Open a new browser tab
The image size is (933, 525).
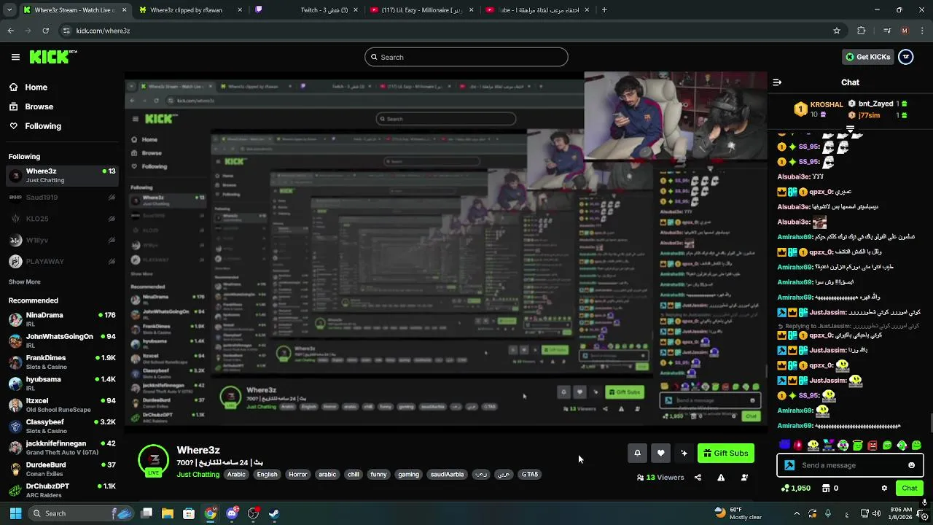point(604,10)
